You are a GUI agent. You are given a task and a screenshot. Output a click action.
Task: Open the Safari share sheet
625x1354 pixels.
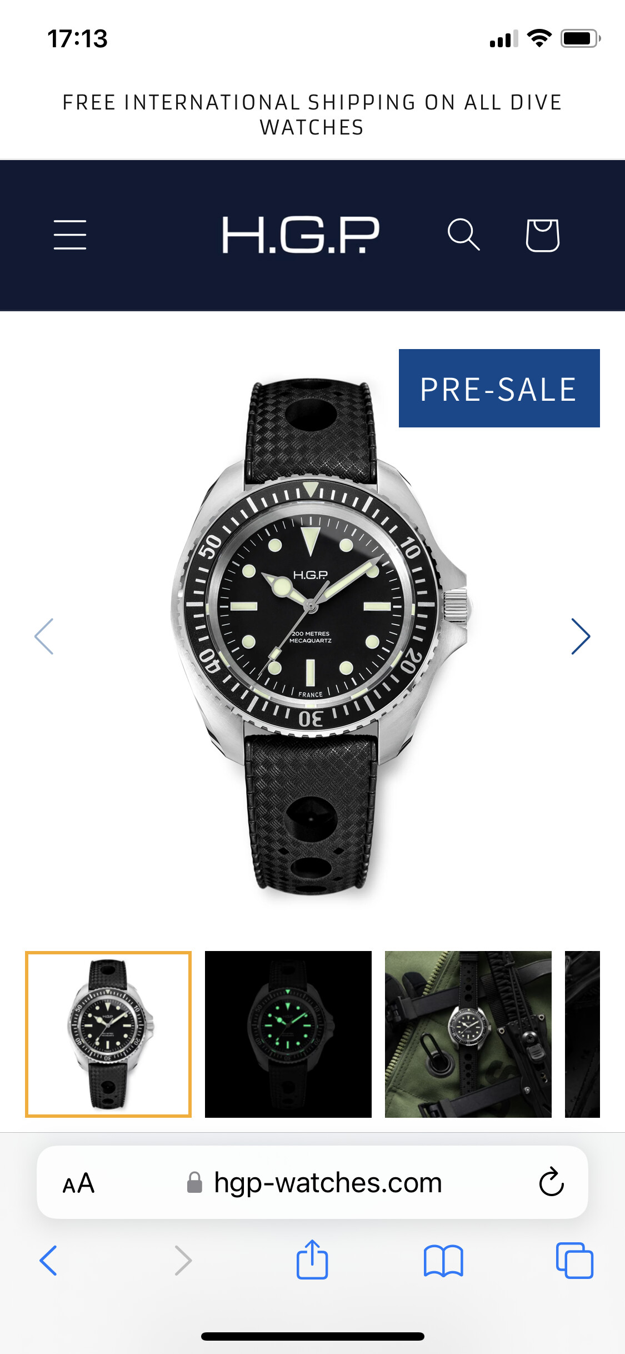312,1259
